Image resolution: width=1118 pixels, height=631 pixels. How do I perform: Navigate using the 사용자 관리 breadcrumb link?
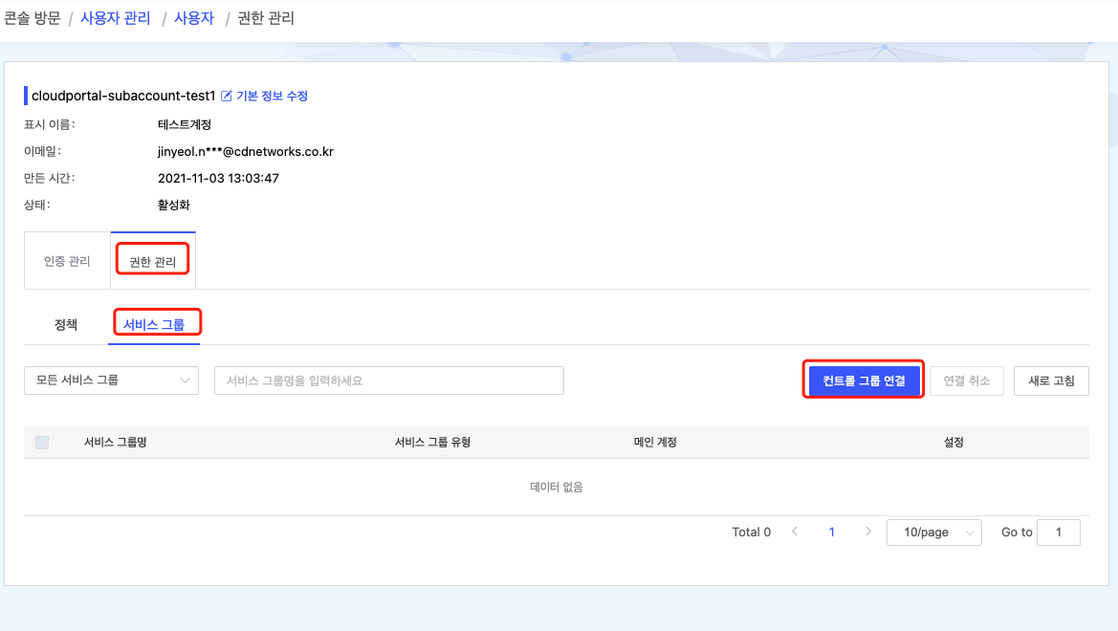115,17
